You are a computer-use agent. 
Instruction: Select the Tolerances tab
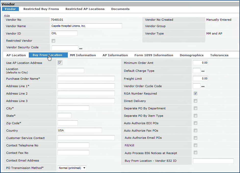[219, 55]
